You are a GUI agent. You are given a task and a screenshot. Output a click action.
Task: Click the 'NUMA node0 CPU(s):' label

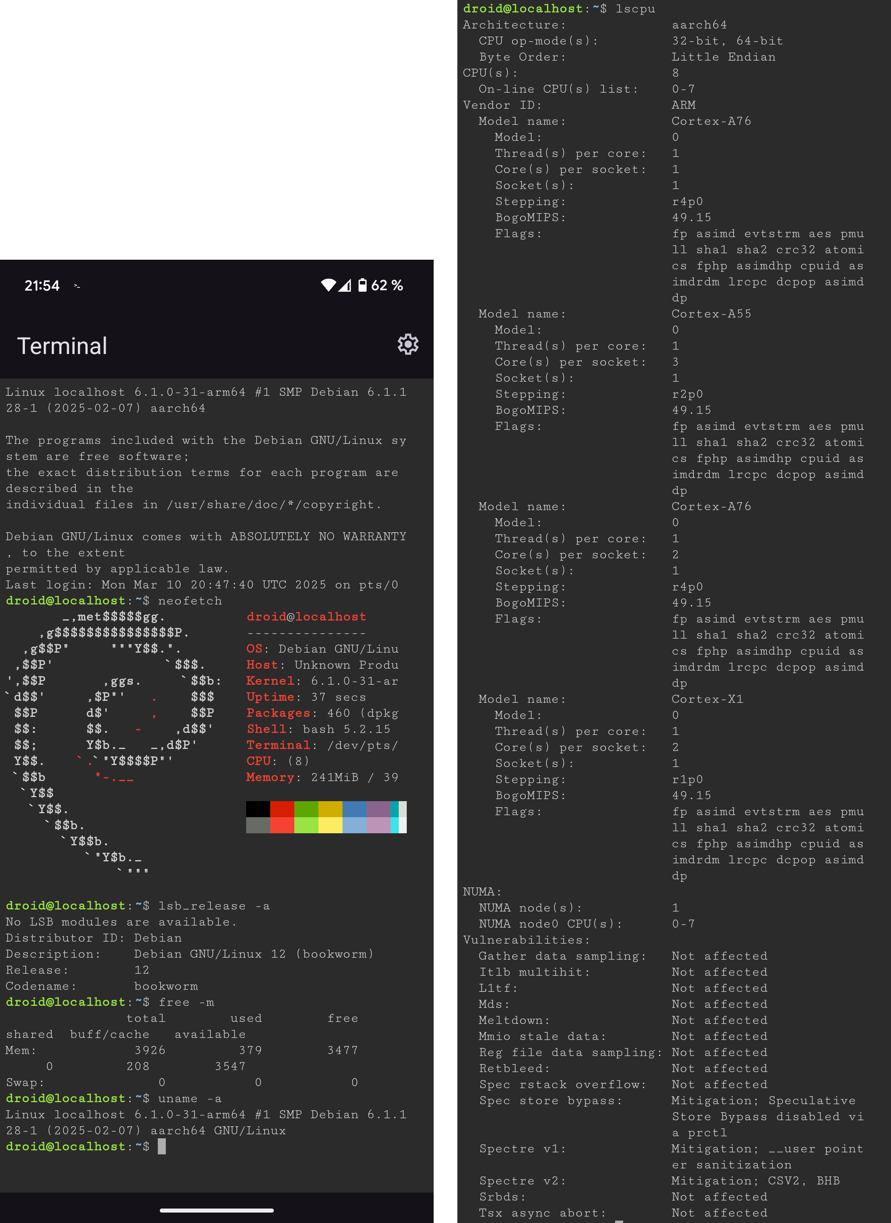(x=551, y=924)
